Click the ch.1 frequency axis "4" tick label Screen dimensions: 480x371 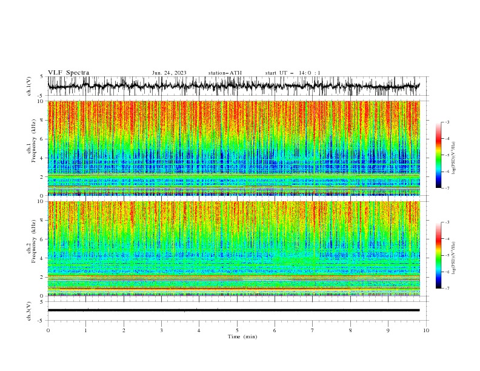pos(42,158)
